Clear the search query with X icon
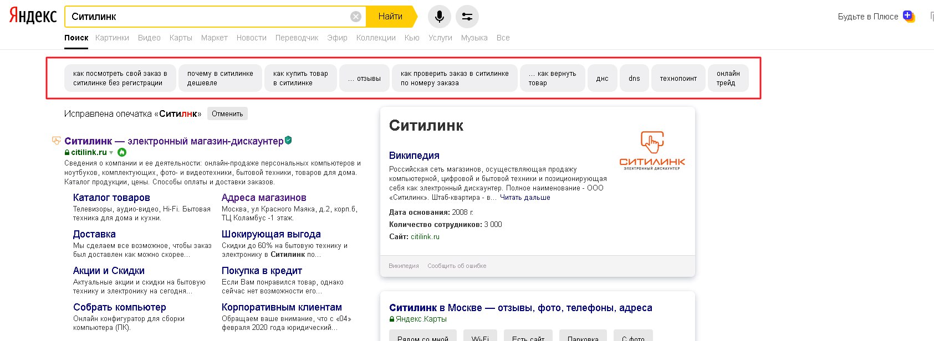 (356, 17)
